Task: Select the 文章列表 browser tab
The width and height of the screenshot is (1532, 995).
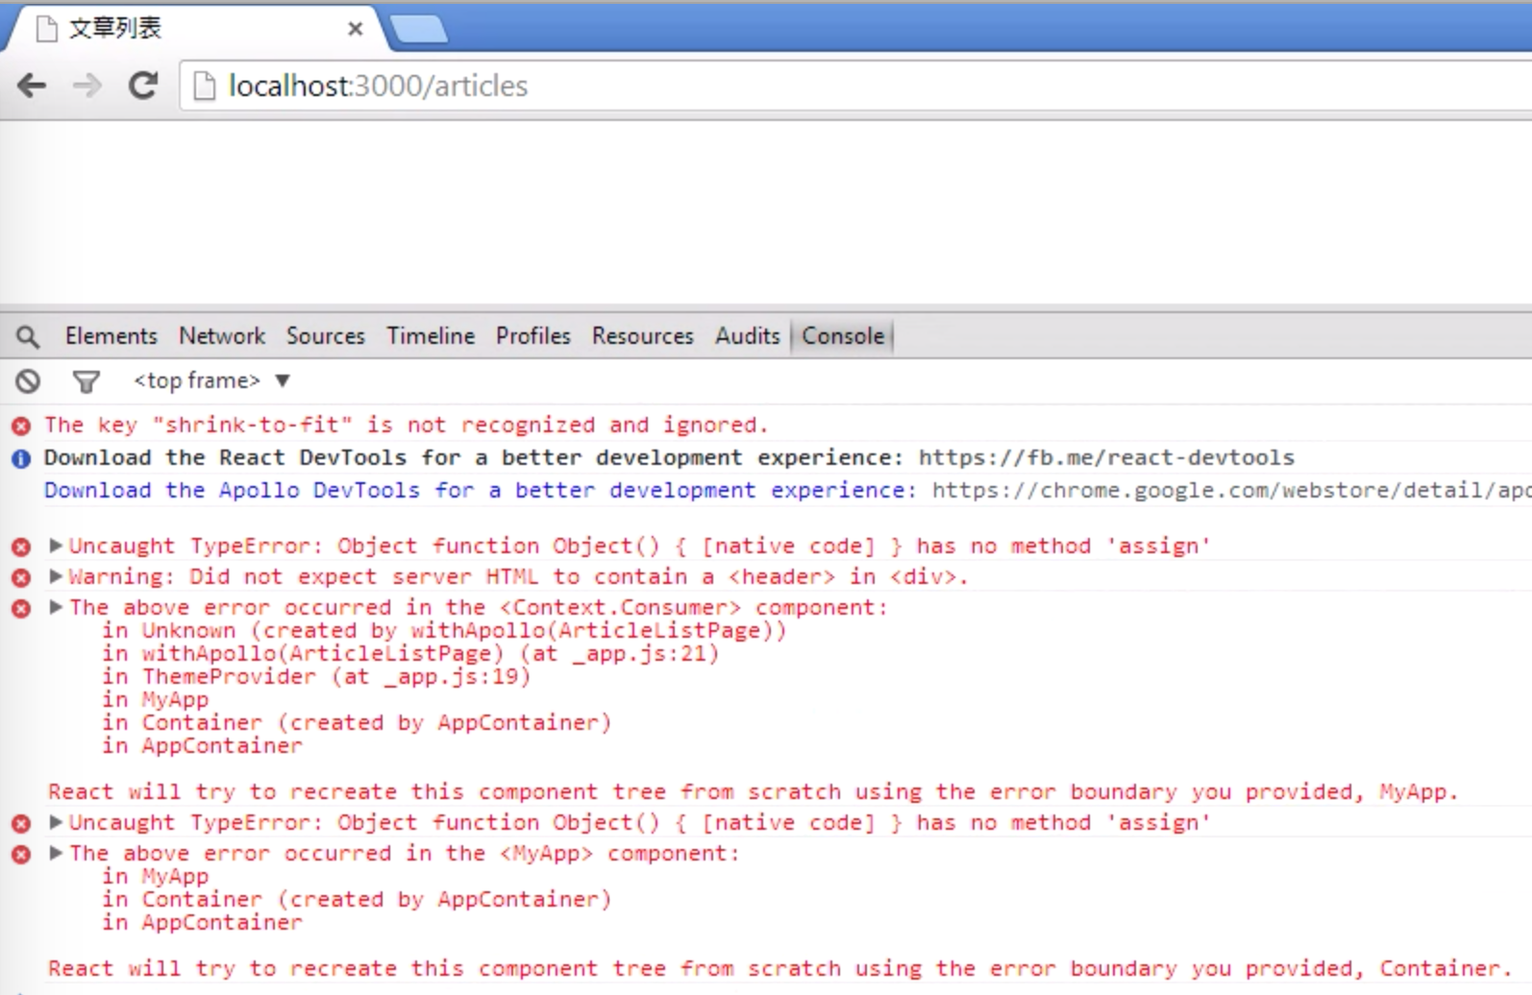Action: 192,29
